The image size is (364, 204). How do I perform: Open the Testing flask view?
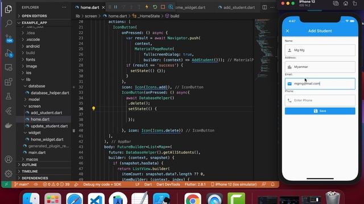click(9, 96)
